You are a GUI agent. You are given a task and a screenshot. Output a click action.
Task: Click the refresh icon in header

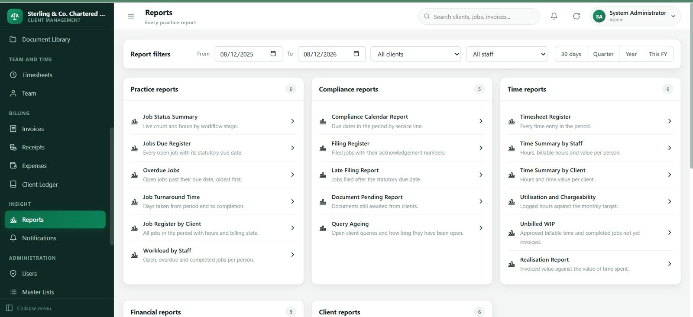576,16
